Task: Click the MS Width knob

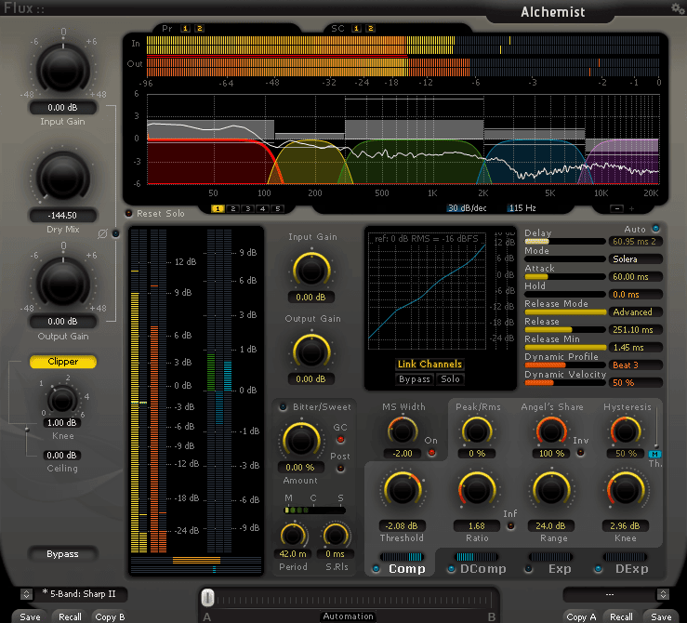Action: click(403, 431)
